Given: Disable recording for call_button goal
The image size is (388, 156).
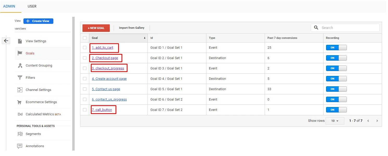Looking at the screenshot, I should click(x=336, y=110).
